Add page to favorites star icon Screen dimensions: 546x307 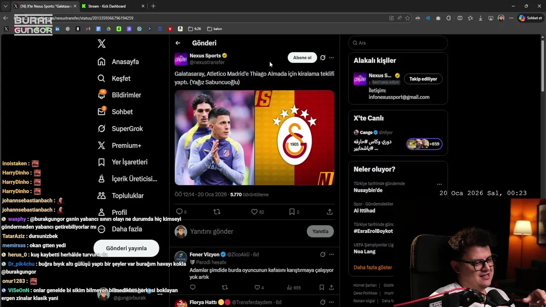tap(407, 18)
